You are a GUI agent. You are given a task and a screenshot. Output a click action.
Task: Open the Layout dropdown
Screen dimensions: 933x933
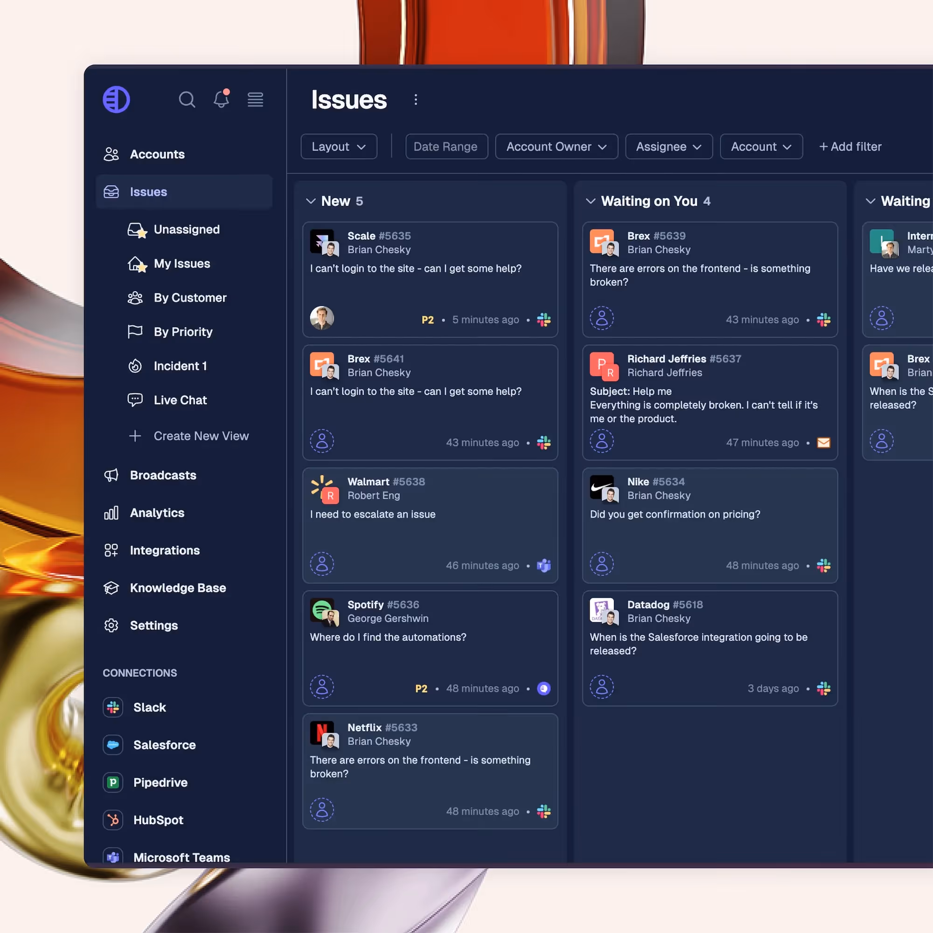click(339, 146)
